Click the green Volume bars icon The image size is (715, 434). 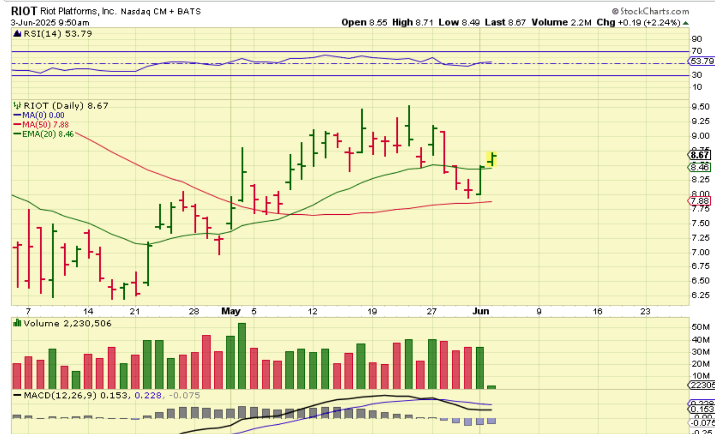click(17, 324)
